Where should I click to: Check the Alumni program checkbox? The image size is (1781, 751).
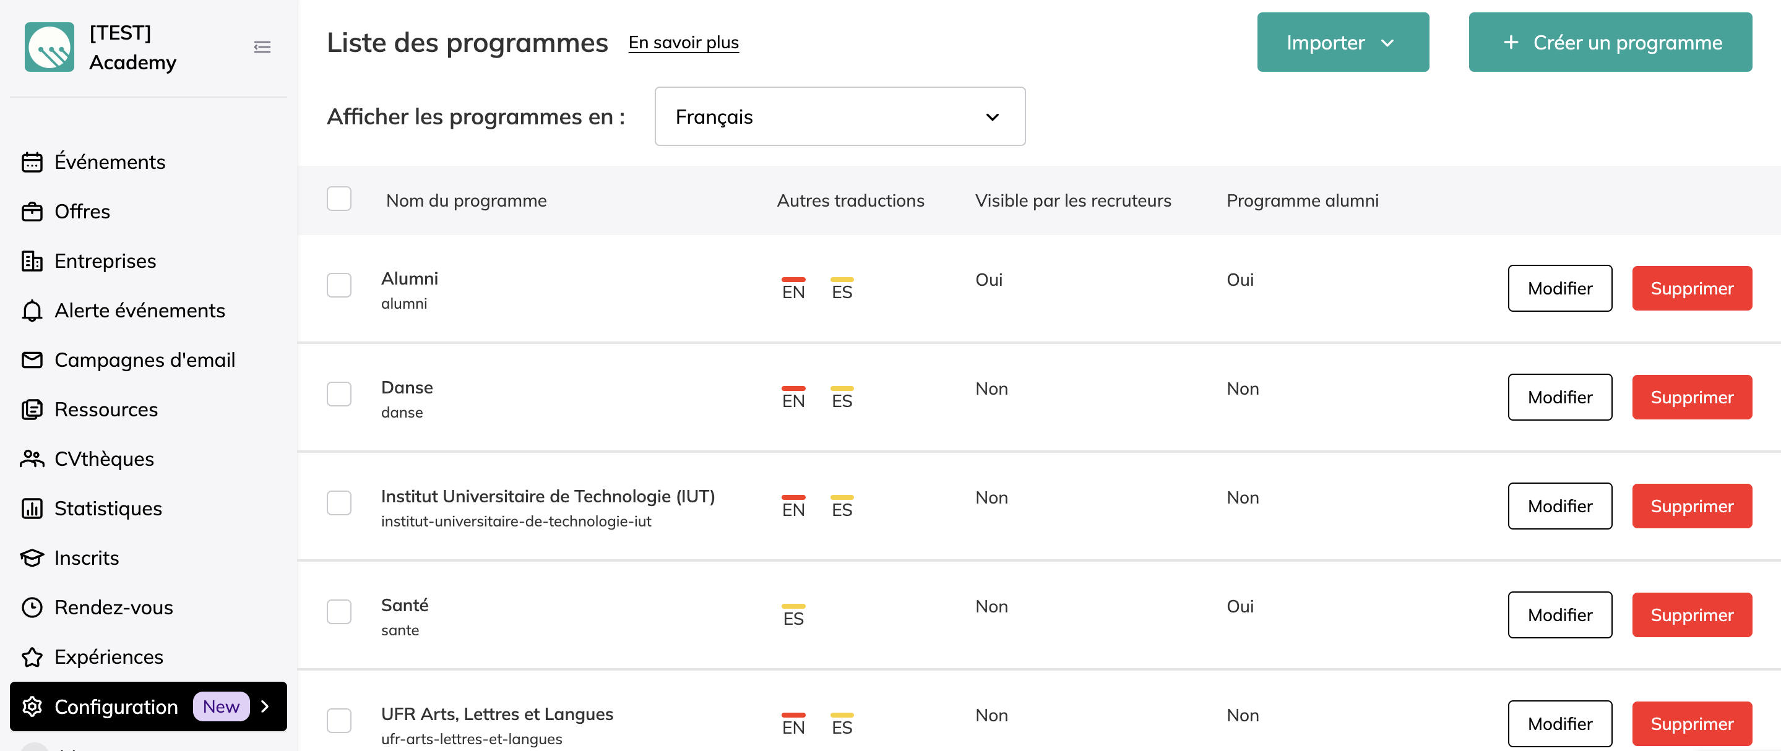coord(339,285)
